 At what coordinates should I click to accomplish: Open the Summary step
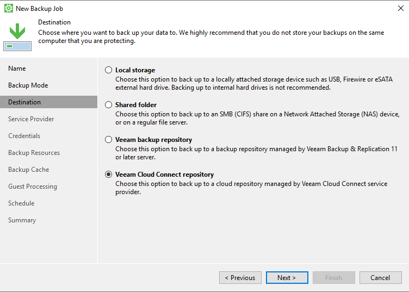click(x=22, y=220)
